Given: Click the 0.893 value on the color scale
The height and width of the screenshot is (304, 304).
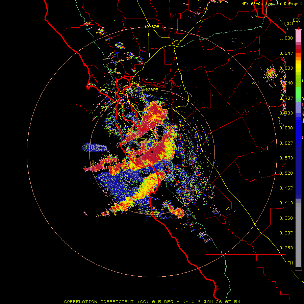Looking at the screenshot, I should 286,68.
